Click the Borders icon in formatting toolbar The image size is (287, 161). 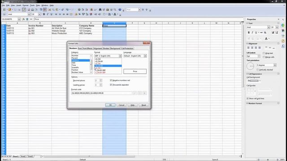click(104, 14)
